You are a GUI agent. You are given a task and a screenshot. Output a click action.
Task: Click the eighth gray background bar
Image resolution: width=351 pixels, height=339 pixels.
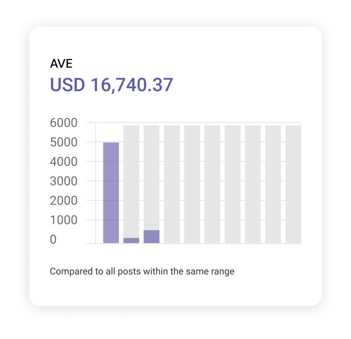click(x=253, y=184)
